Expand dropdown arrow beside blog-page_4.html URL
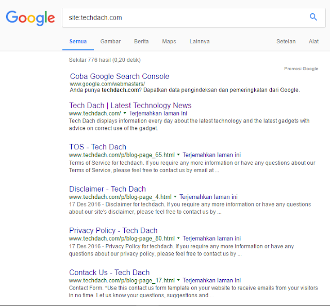This screenshot has height=306, width=330. pyautogui.click(x=175, y=197)
